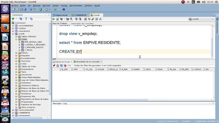
Task: Click the result grid horizontal scrollbar
Action: pyautogui.click(x=104, y=100)
